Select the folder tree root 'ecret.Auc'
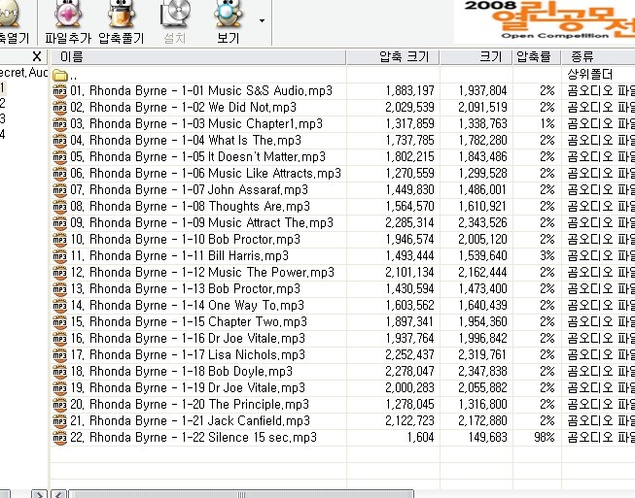Viewport: 635px width, 498px height. click(x=23, y=73)
